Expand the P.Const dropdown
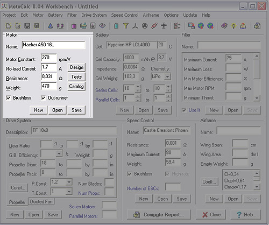 click(69, 182)
